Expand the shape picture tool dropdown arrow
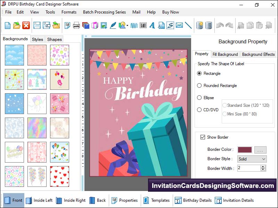The width and height of the screenshot is (278, 208). [128, 26]
